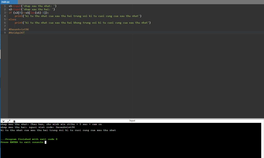Collapse the console panel with chevron icon
This screenshot has width=264, height=158.
[3, 121]
